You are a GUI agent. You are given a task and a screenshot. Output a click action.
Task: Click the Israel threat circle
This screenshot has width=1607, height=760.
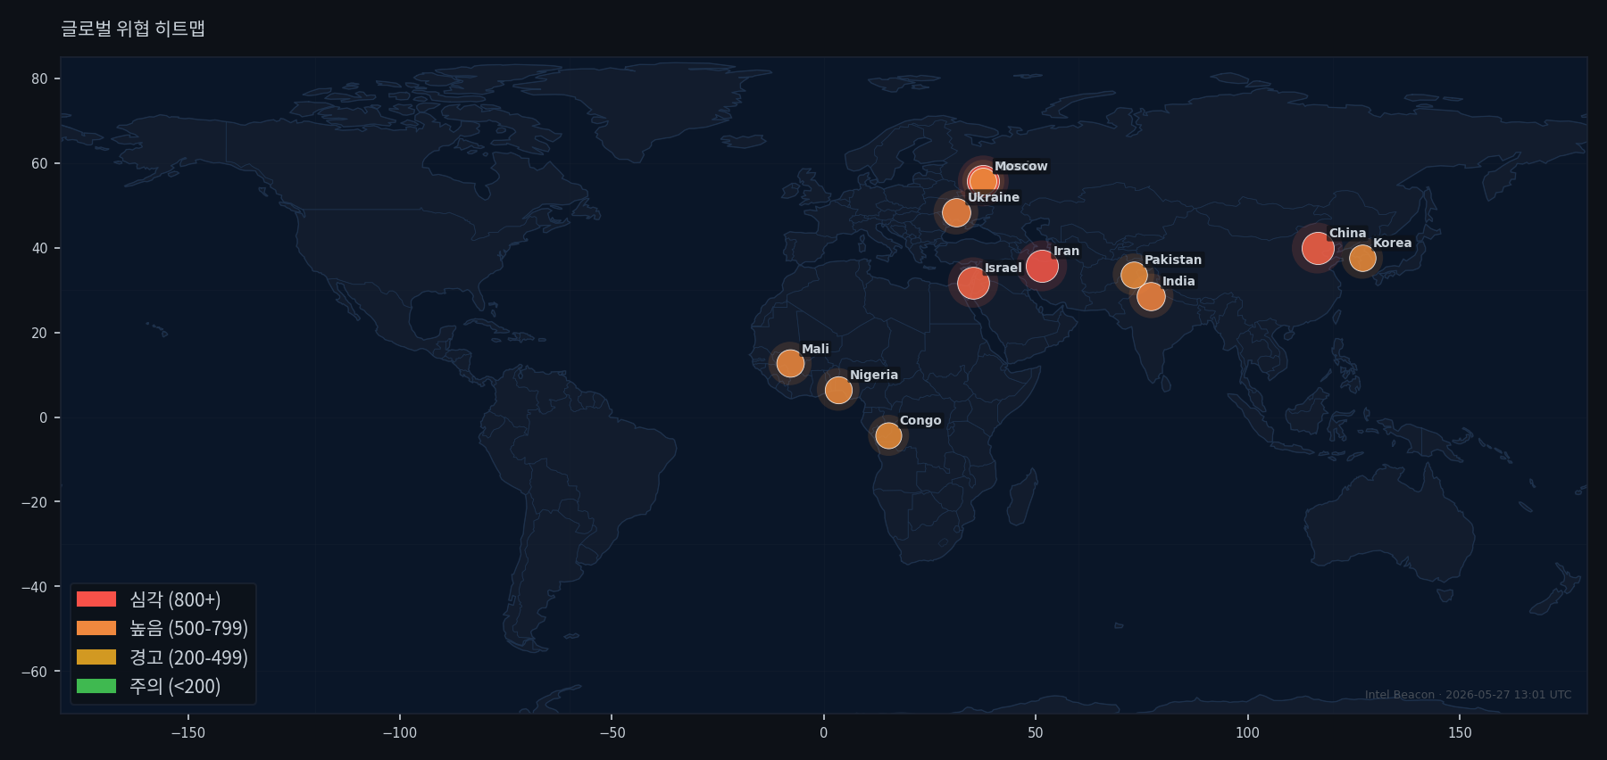click(973, 284)
